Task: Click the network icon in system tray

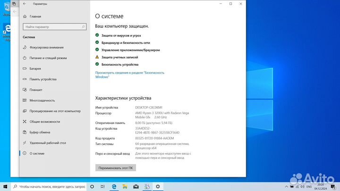Action: coord(297,187)
